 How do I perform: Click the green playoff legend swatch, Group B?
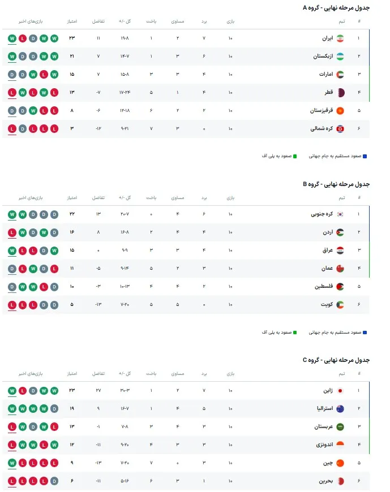(x=295, y=333)
